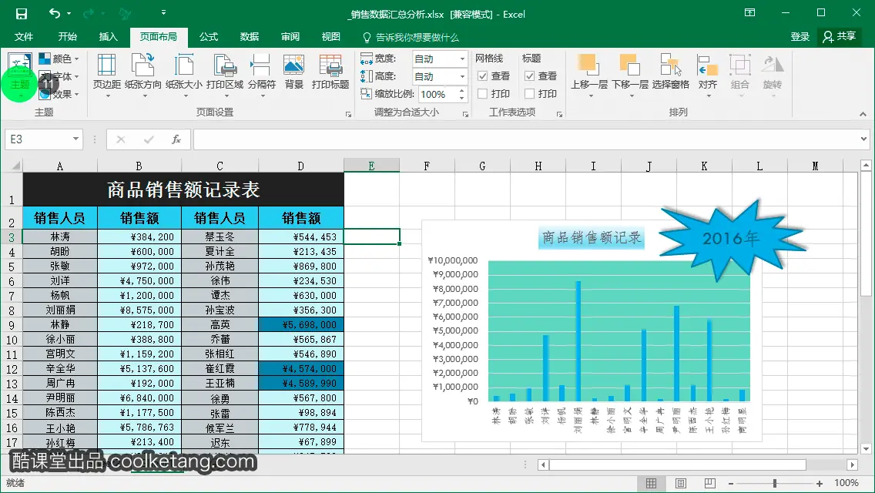Open the 纸张大小 paper size tool
Viewport: 875px width, 493px height.
(x=184, y=75)
